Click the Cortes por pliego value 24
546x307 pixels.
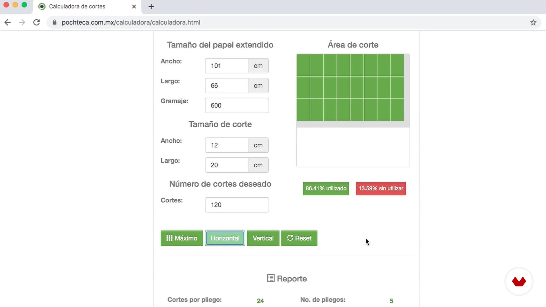(x=260, y=301)
